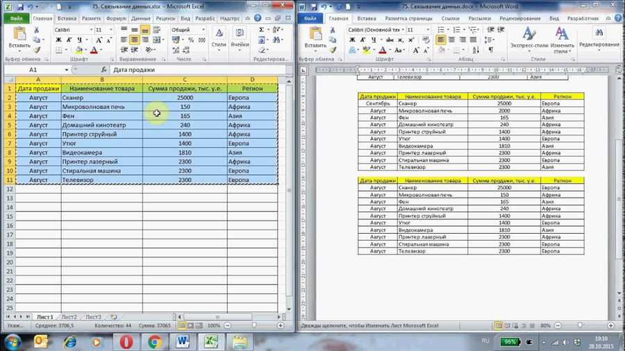Select Format Painter brush in Excel

(x=37, y=50)
